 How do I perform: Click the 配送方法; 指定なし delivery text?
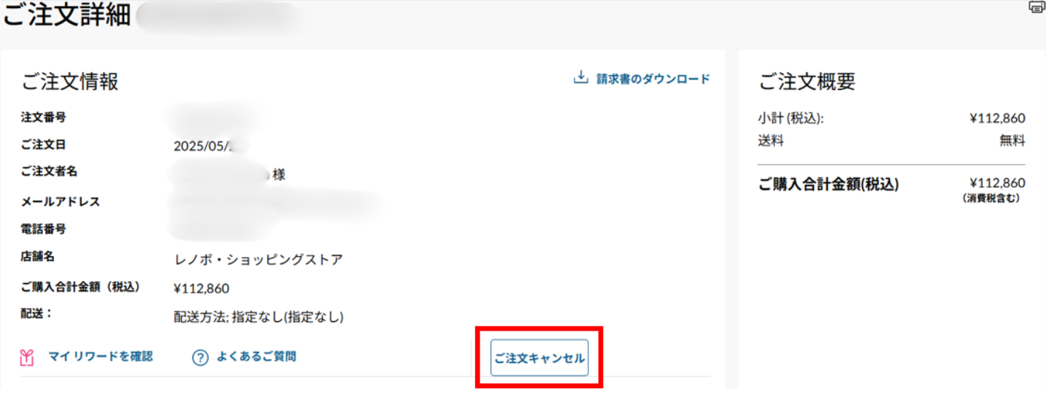coord(258,317)
